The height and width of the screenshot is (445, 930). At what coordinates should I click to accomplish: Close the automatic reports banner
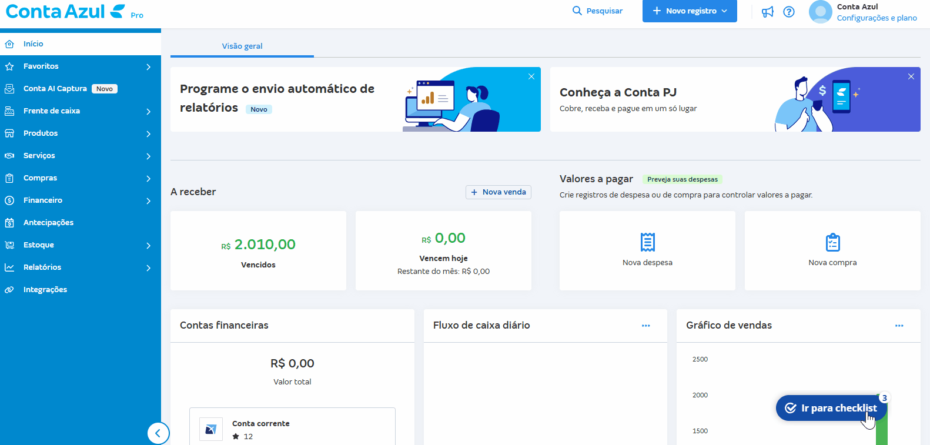tap(531, 76)
